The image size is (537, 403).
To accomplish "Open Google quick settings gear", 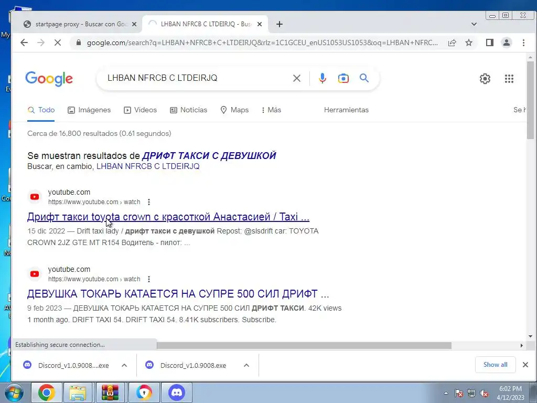I will [485, 79].
